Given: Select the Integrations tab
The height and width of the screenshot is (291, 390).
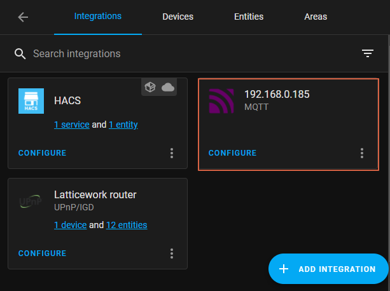Looking at the screenshot, I should (98, 17).
